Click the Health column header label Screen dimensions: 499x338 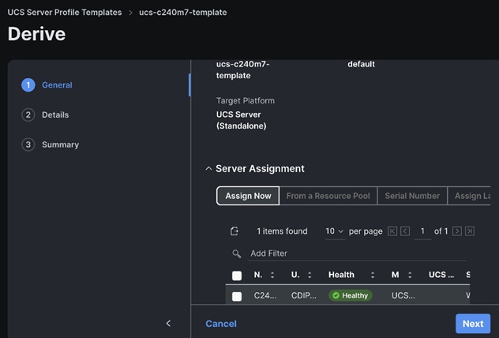coord(341,275)
